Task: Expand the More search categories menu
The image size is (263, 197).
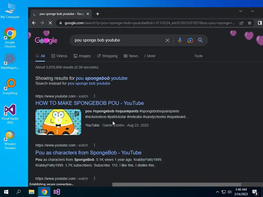Action: coord(150,56)
